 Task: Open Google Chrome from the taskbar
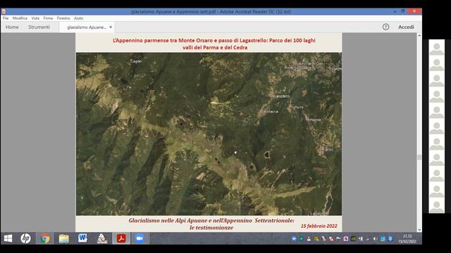click(x=45, y=238)
